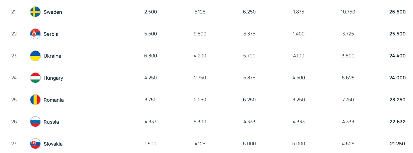The image size is (413, 153).
Task: Click the Ukraine flag icon
Action: (x=35, y=56)
